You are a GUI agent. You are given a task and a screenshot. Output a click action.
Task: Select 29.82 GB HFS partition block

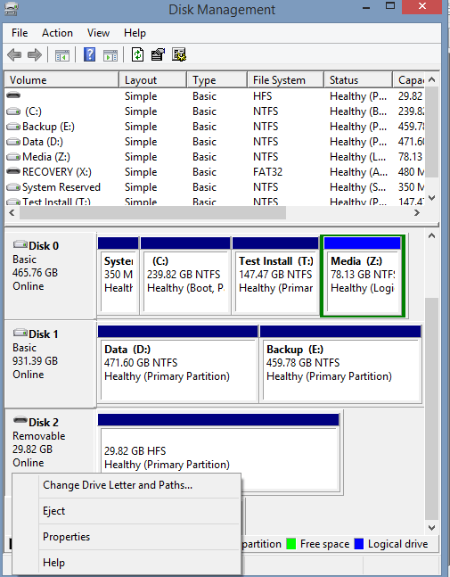218,453
